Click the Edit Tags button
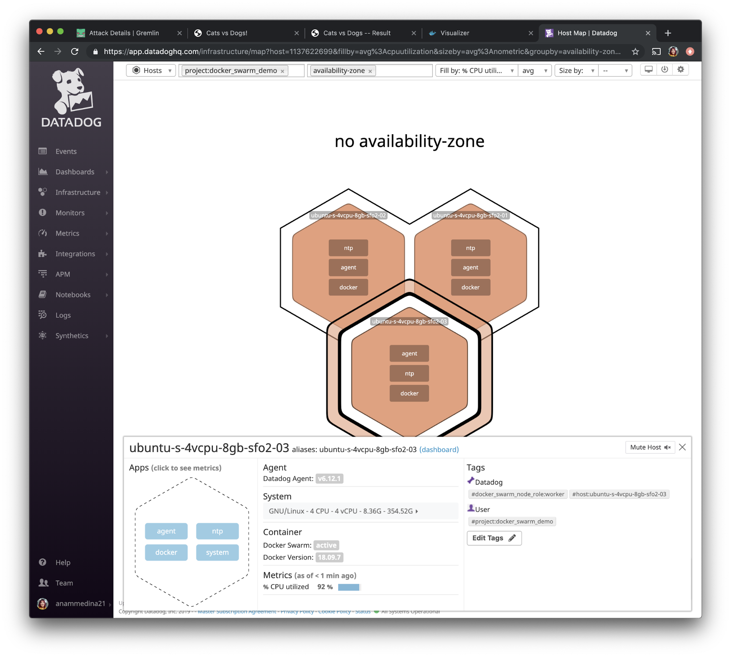 click(x=494, y=538)
